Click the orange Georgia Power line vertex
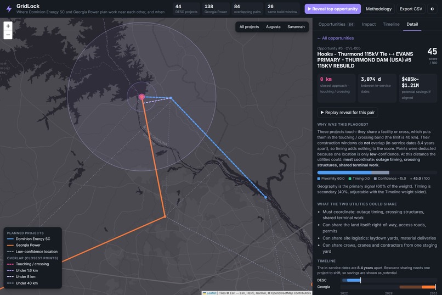Image resolution: width=442 pixels, height=295 pixels. pos(165,216)
